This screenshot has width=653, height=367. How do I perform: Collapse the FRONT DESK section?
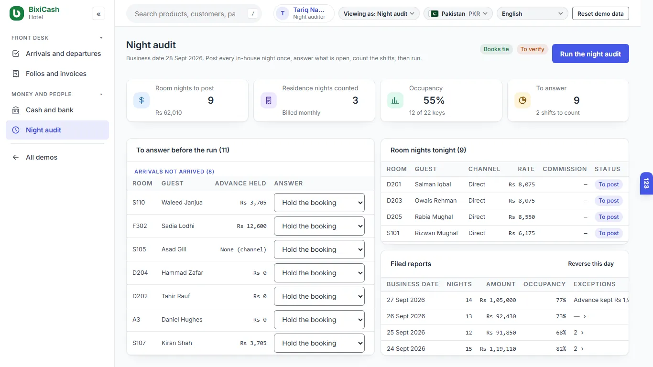coord(101,38)
